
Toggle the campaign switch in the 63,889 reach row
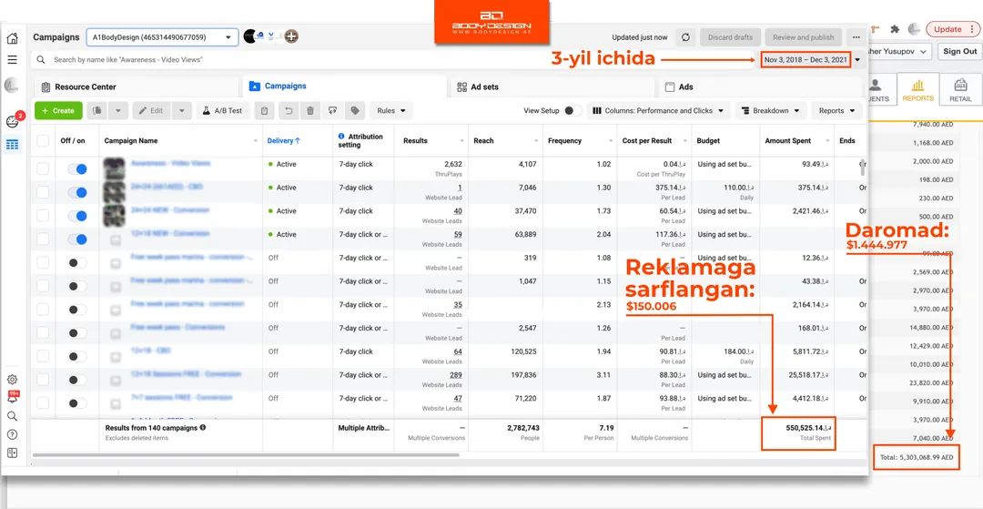tap(77, 239)
